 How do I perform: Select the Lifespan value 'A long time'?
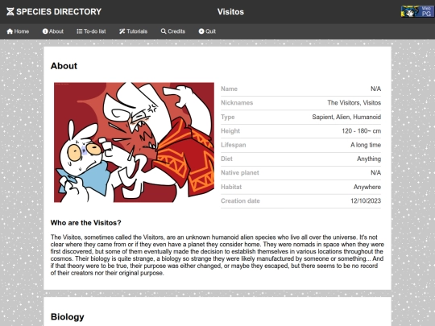366,145
